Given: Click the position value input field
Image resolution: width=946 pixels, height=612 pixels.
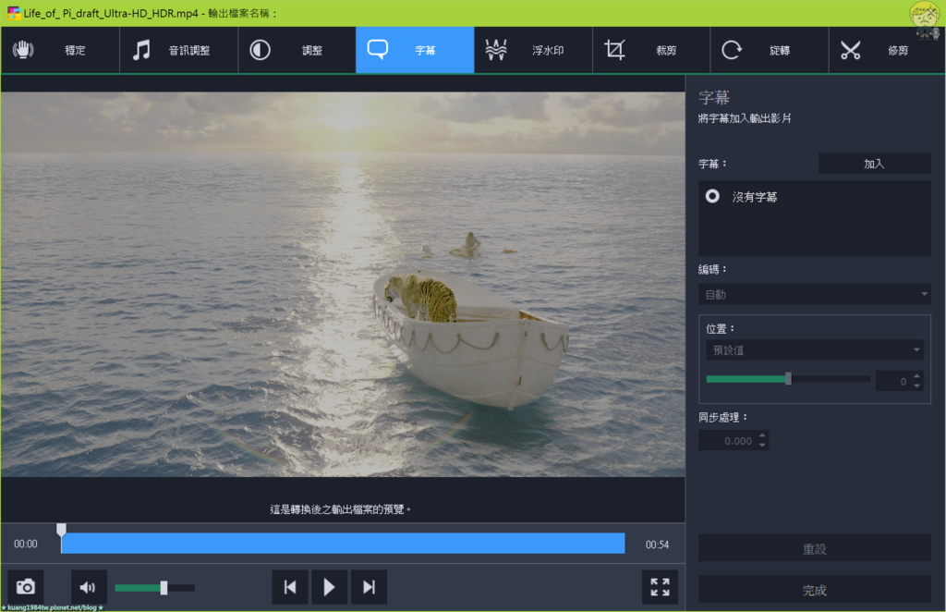Looking at the screenshot, I should [893, 381].
